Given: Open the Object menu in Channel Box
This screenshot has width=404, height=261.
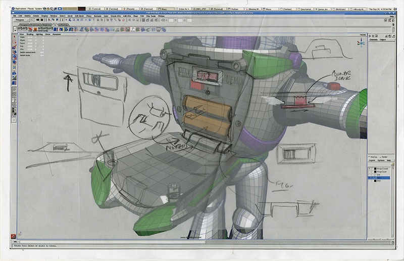Looking at the screenshot, I should click(x=383, y=39).
